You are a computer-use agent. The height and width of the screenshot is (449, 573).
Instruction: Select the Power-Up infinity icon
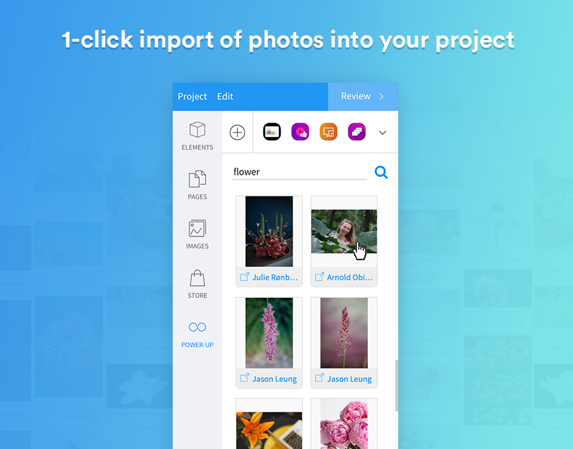[x=197, y=327]
